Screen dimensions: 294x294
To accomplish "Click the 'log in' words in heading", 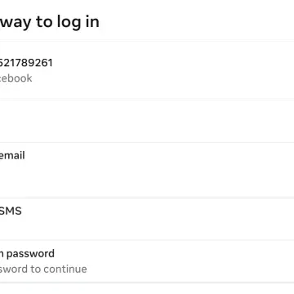I will 78,22.
